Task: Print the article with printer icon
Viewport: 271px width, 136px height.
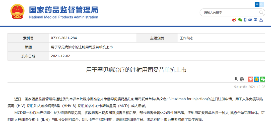Action: click(242, 79)
